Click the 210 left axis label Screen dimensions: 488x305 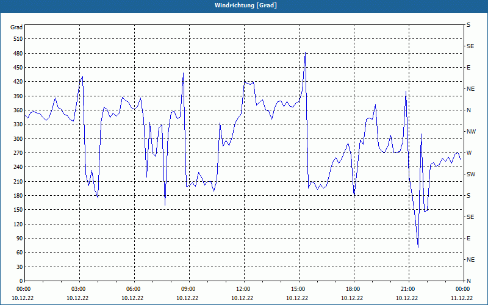pyautogui.click(x=18, y=181)
